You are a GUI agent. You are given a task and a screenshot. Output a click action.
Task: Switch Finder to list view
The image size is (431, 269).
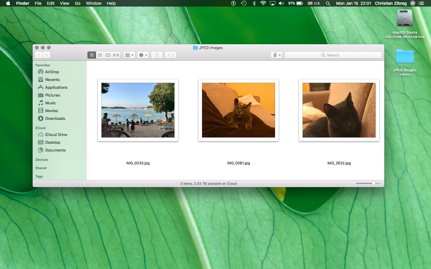tap(100, 55)
